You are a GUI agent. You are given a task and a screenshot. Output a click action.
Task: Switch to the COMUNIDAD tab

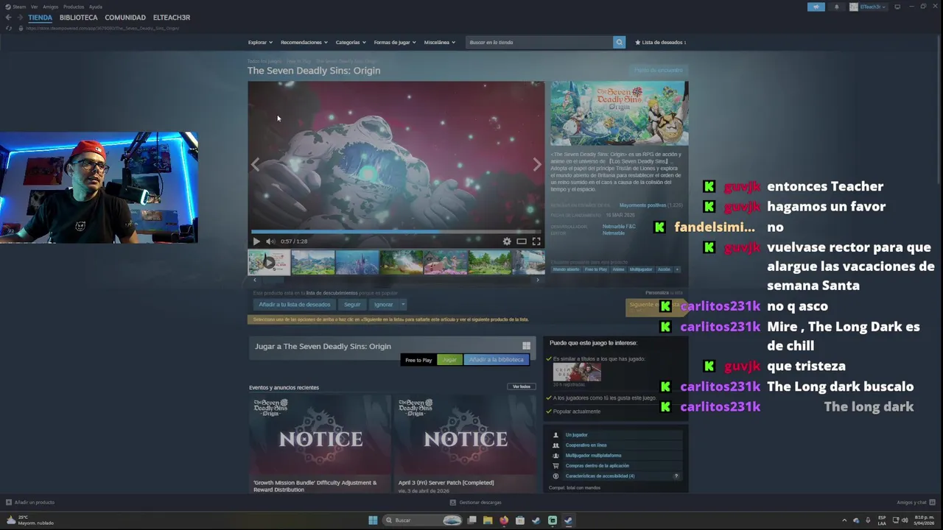tap(125, 18)
